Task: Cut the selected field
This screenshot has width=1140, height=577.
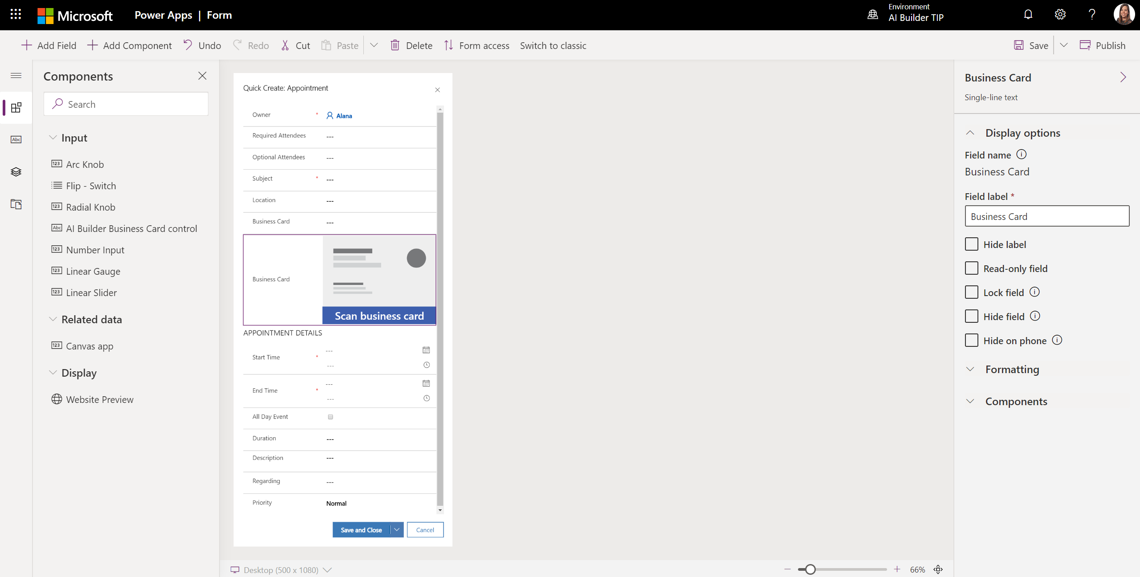Action: pos(295,45)
